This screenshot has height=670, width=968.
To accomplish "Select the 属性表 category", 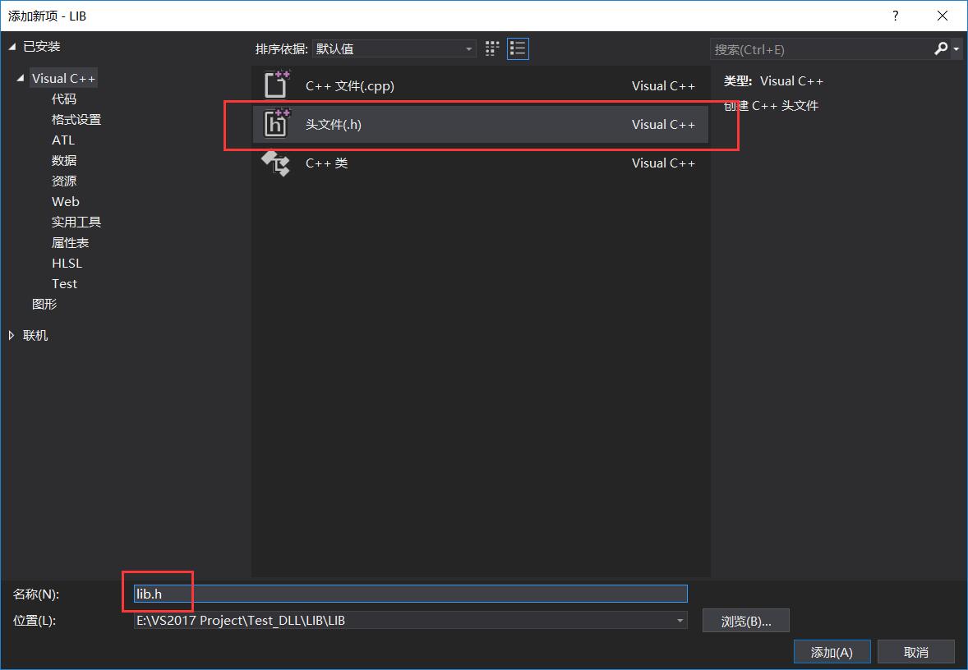I will click(70, 242).
